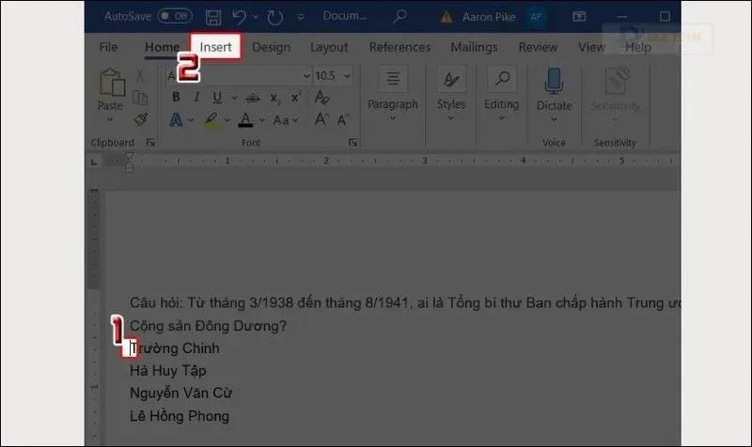Screen dimensions: 752x447
Task: Click the Save icon in title bar
Action: [x=213, y=17]
